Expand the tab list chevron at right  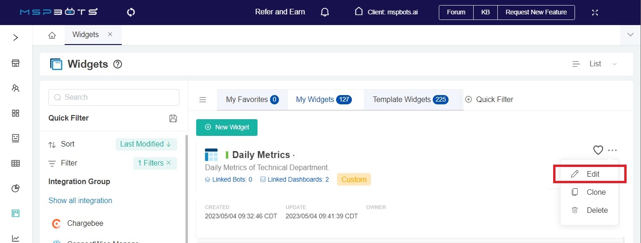click(630, 35)
